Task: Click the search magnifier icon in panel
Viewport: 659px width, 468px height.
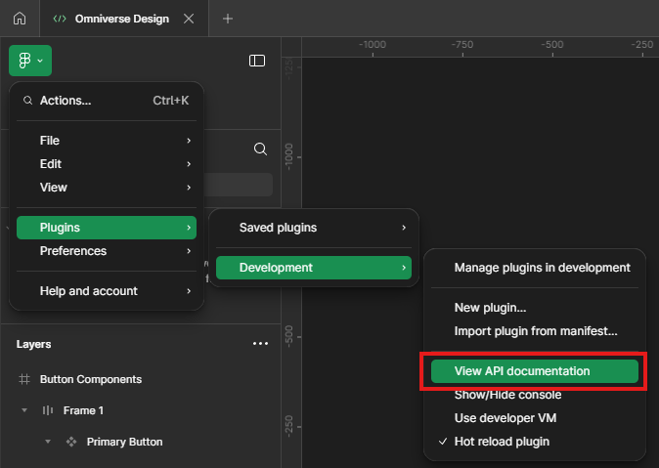Action: point(260,149)
